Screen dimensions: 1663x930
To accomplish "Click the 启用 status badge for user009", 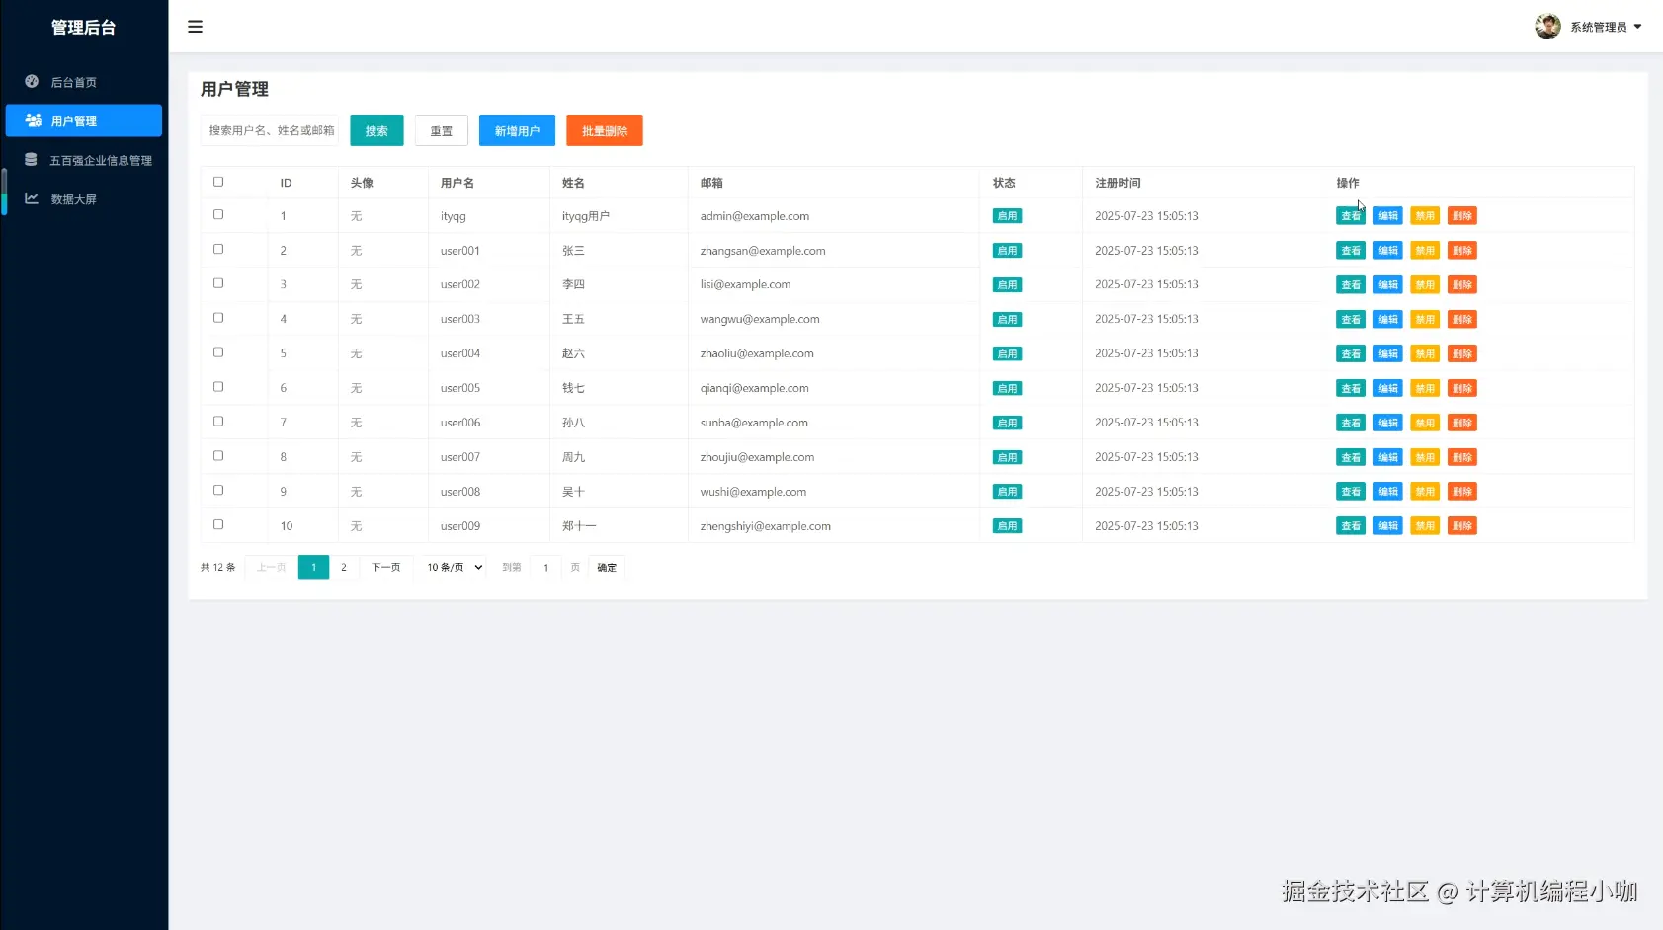I will pyautogui.click(x=1007, y=526).
